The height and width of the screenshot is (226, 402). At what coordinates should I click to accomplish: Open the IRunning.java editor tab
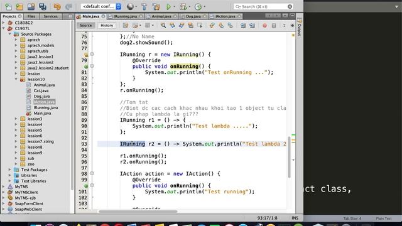(x=126, y=16)
